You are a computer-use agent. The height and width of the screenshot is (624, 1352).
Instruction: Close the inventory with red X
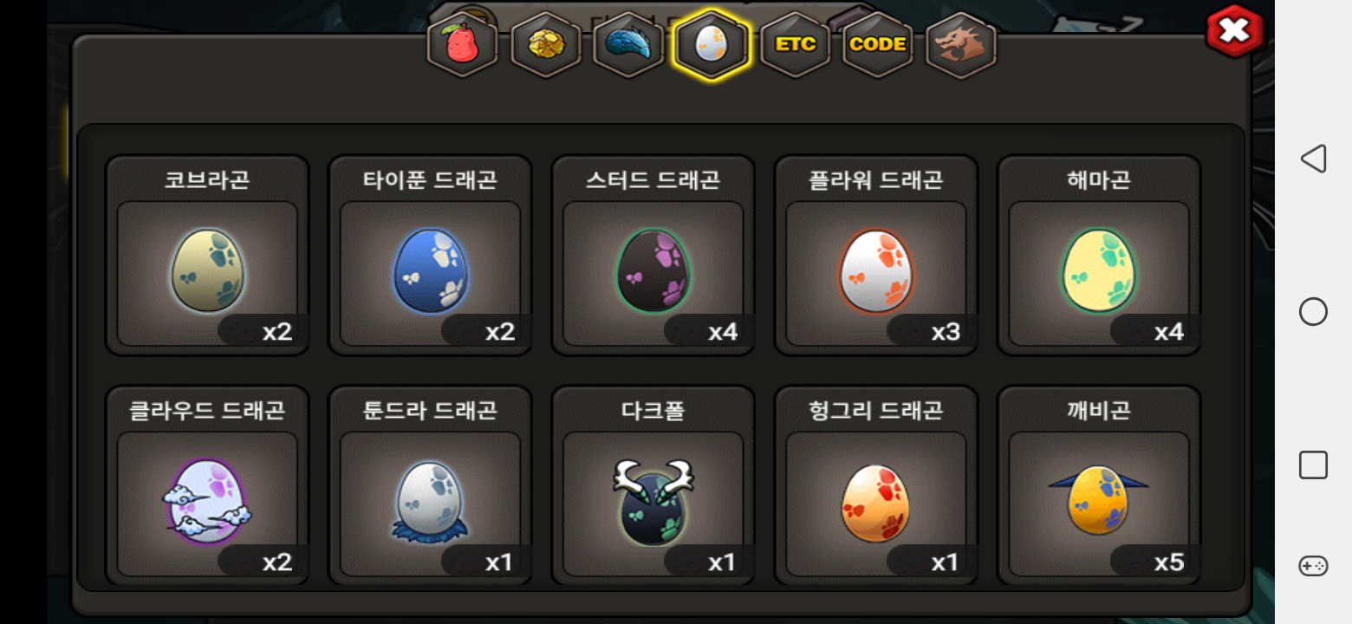(1235, 32)
